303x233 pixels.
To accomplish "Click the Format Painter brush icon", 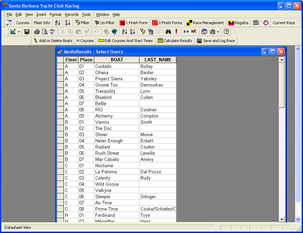I will [x=87, y=32].
